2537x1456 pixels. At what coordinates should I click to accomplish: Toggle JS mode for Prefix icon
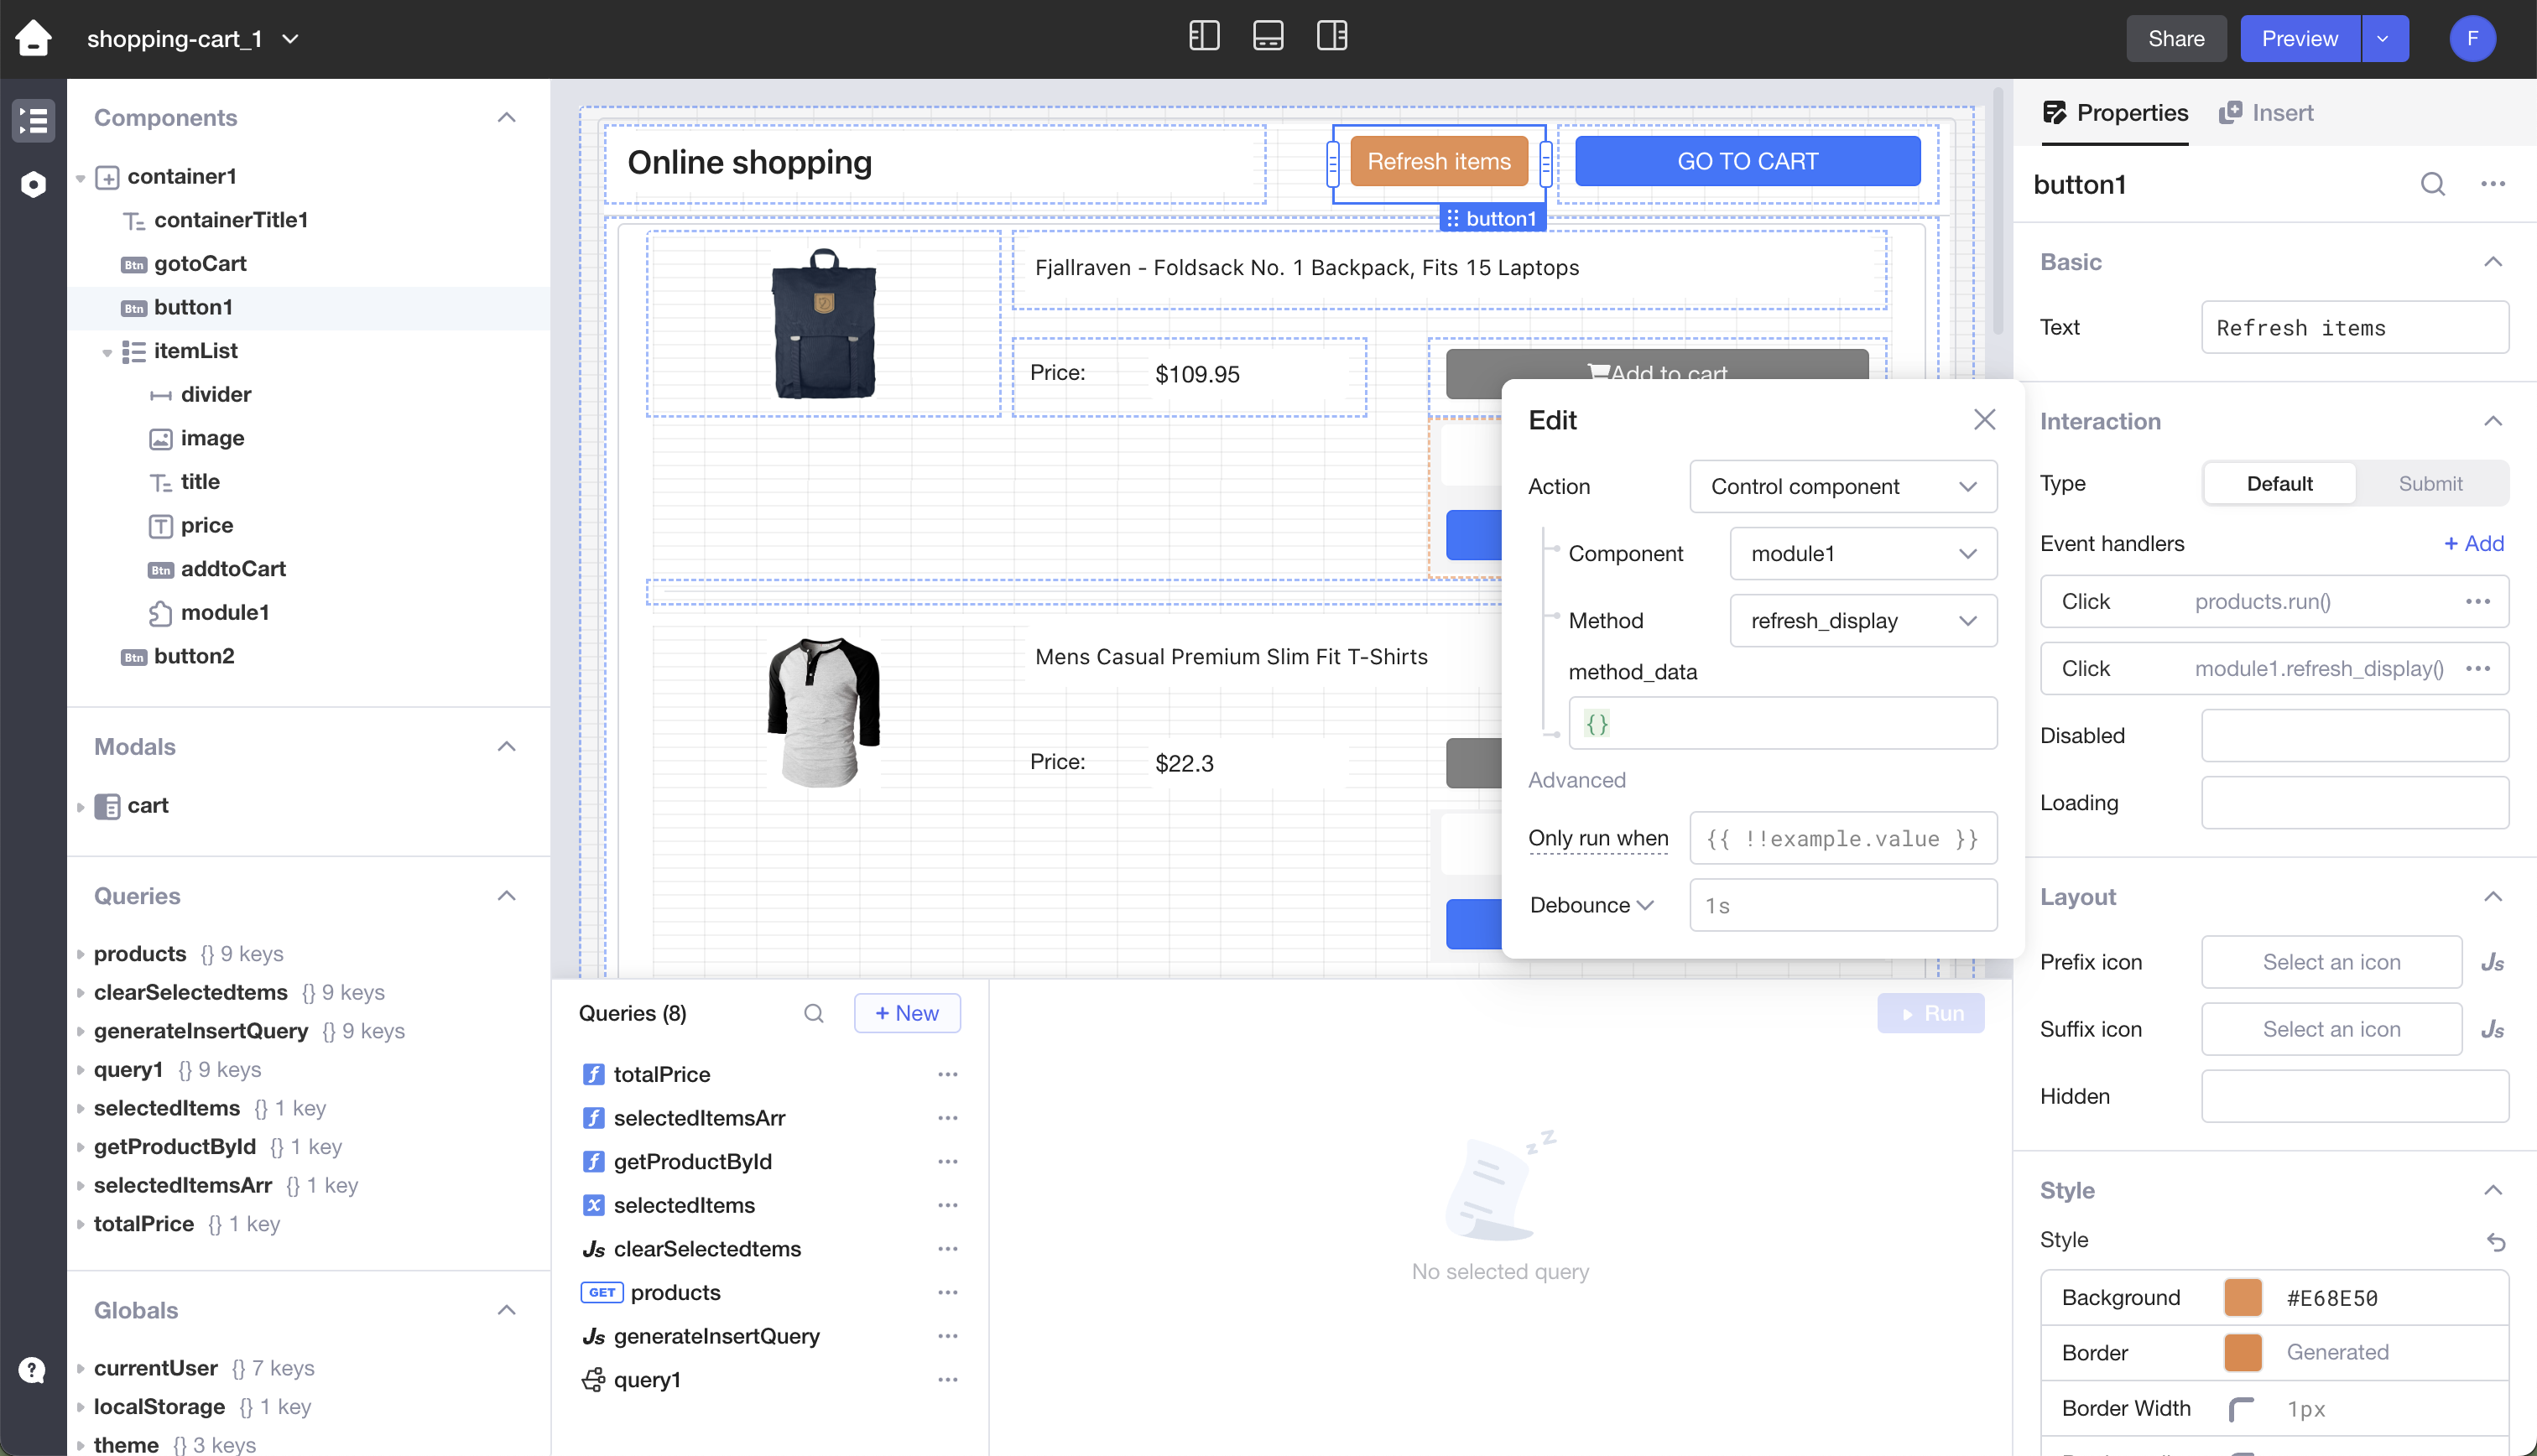point(2492,962)
